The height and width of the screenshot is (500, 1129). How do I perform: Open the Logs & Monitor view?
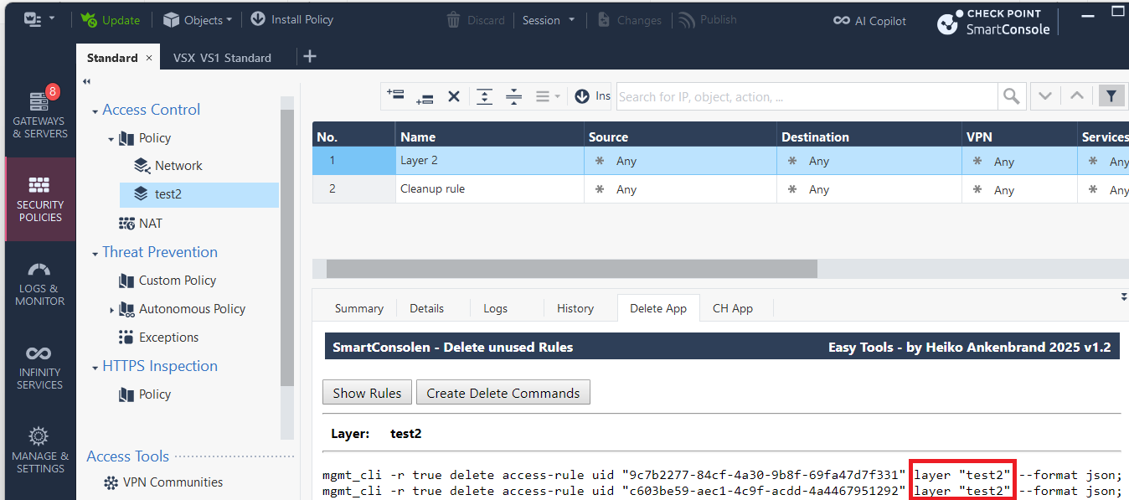pyautogui.click(x=39, y=285)
